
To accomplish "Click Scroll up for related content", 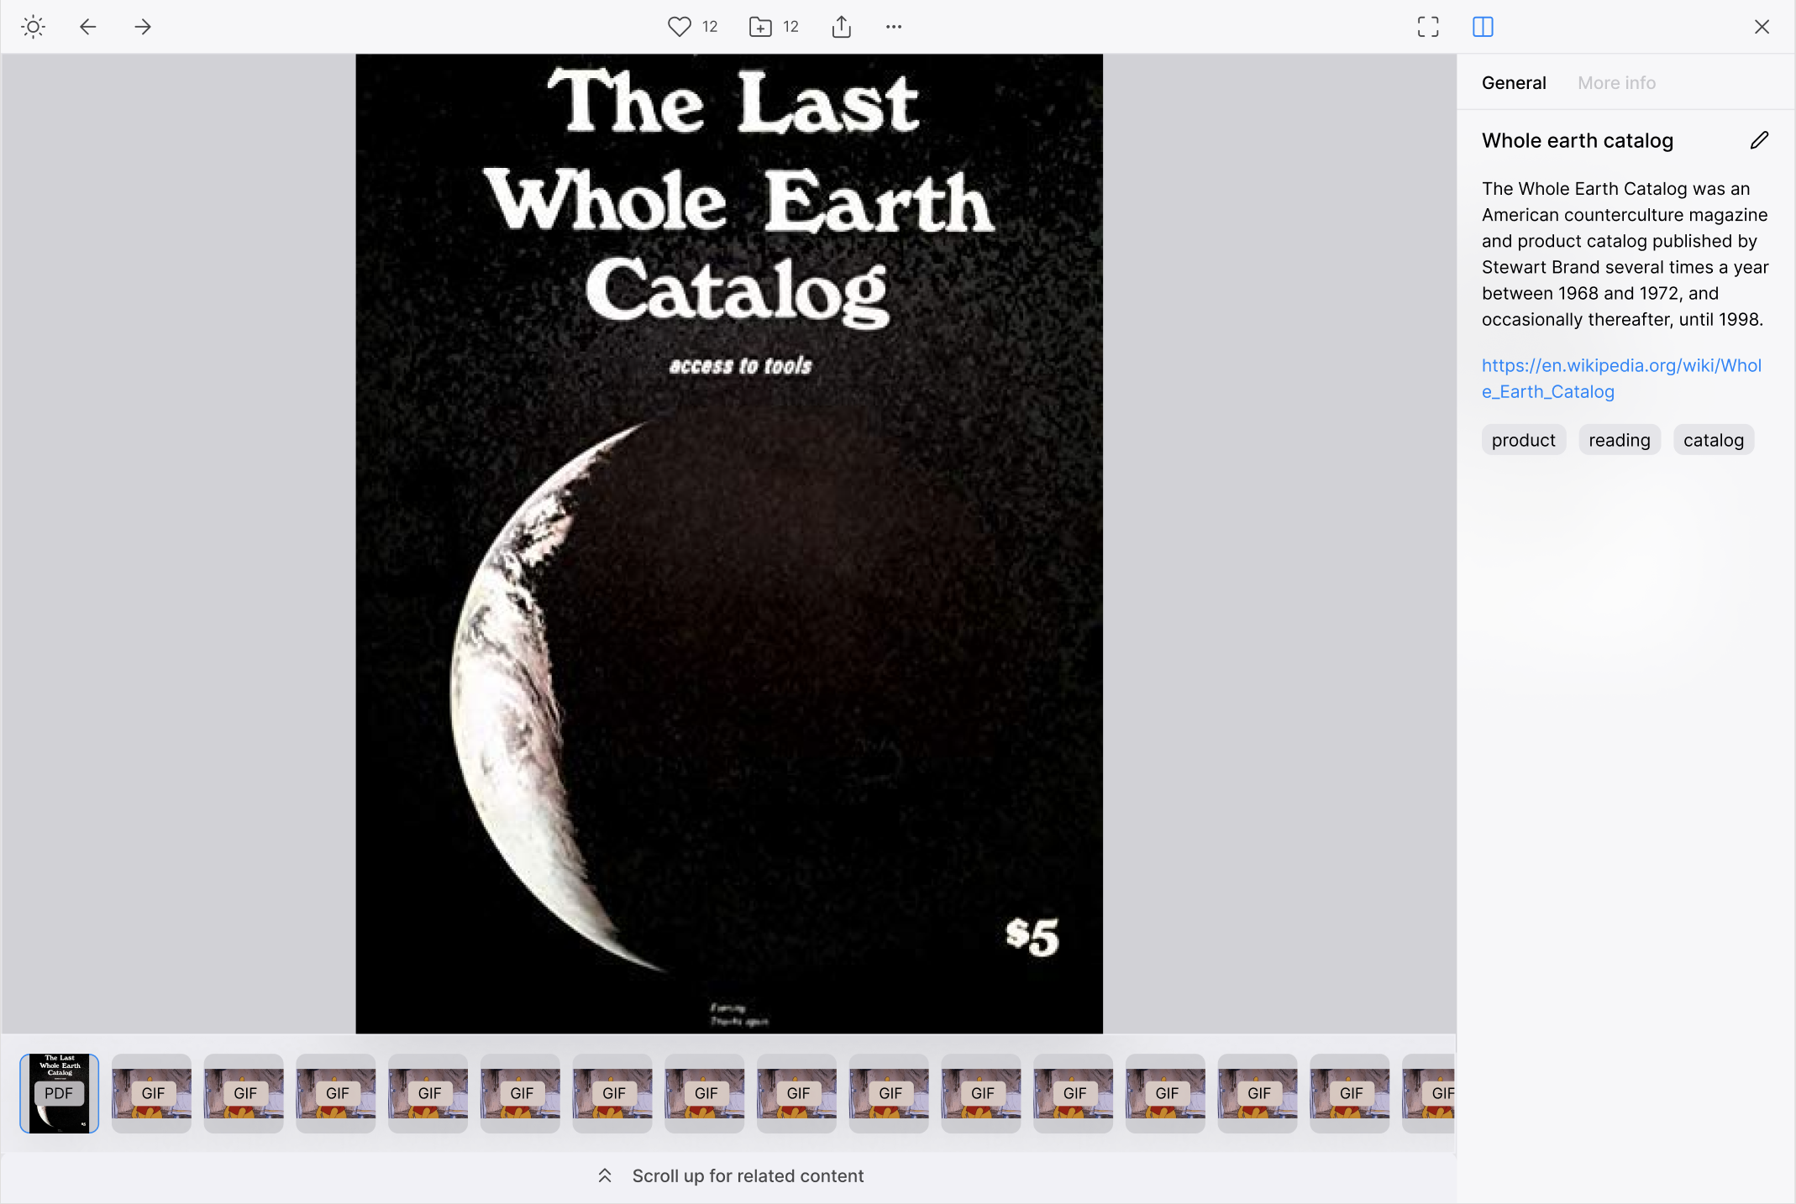I will pyautogui.click(x=747, y=1176).
